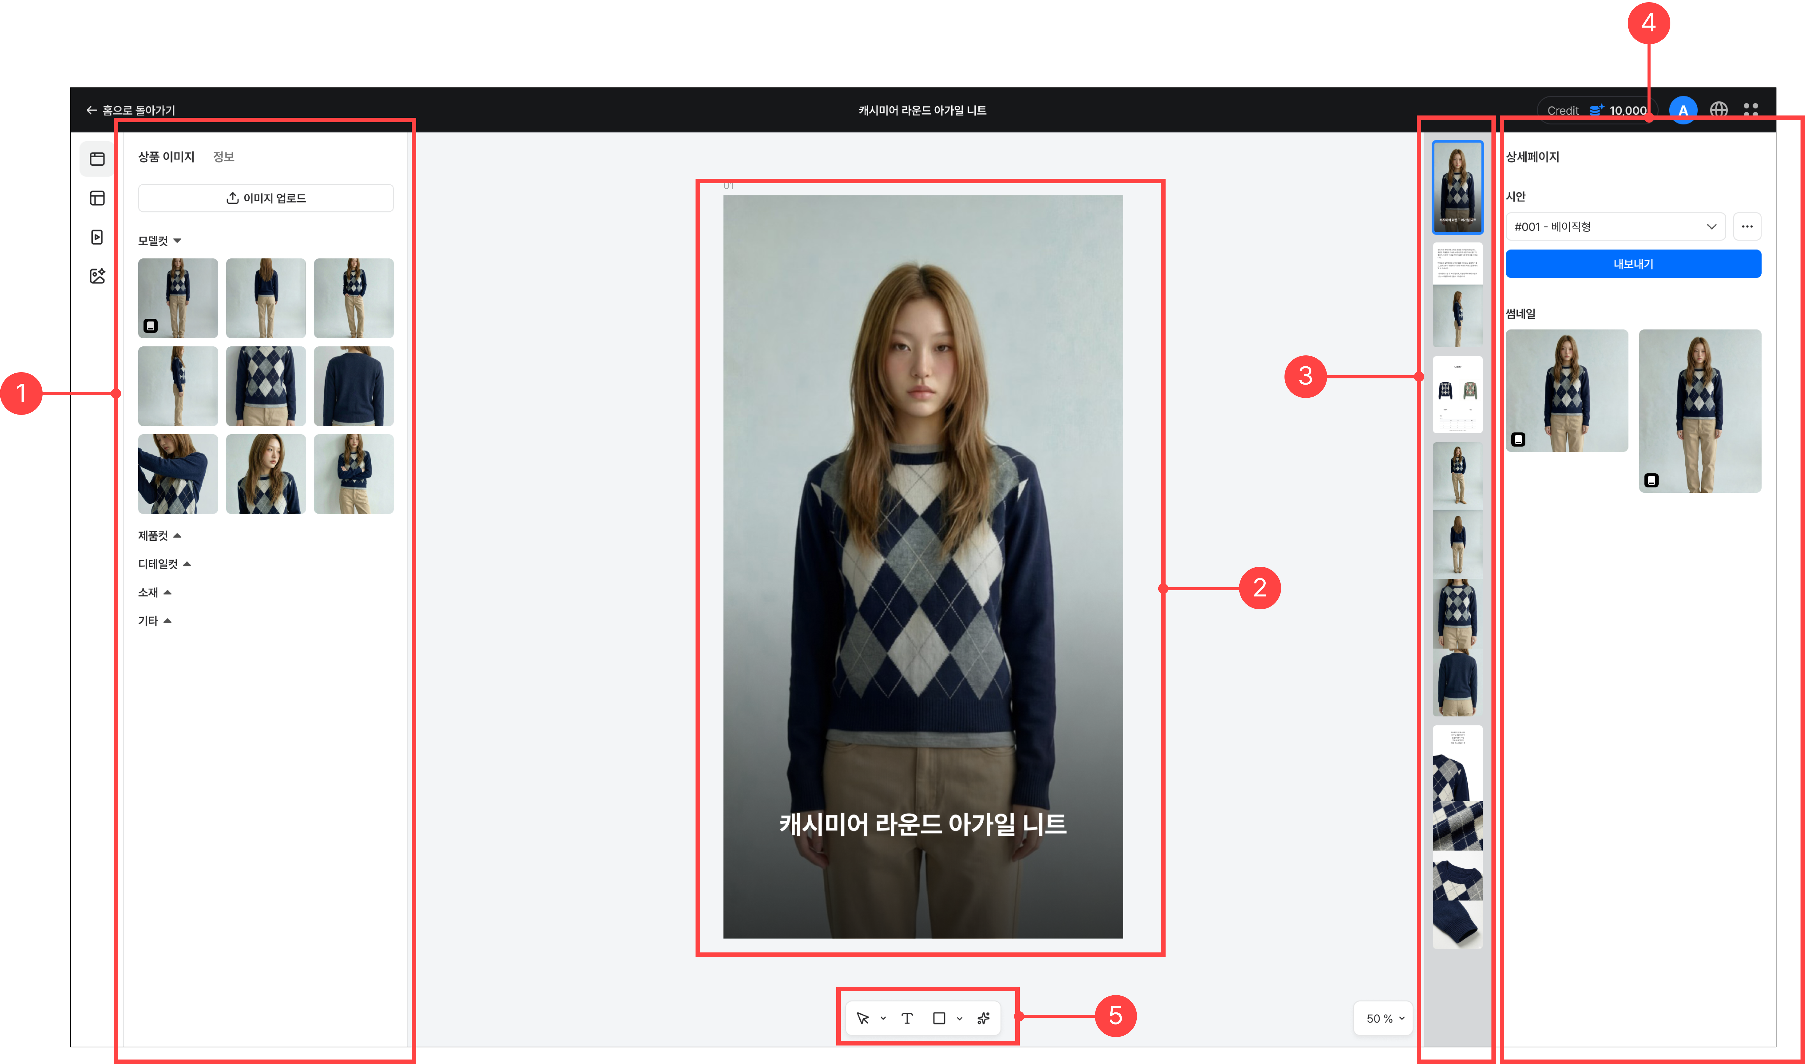This screenshot has height=1064, width=1805.
Task: Expand the 제품컷 section
Action: [160, 536]
